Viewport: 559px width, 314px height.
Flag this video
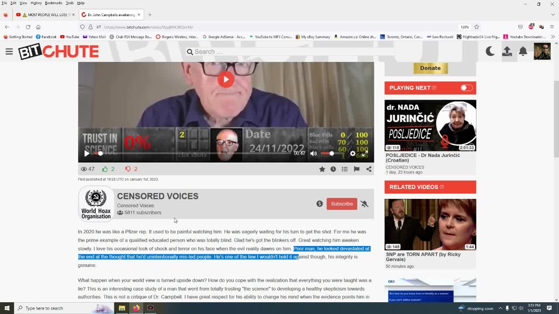coord(356,169)
